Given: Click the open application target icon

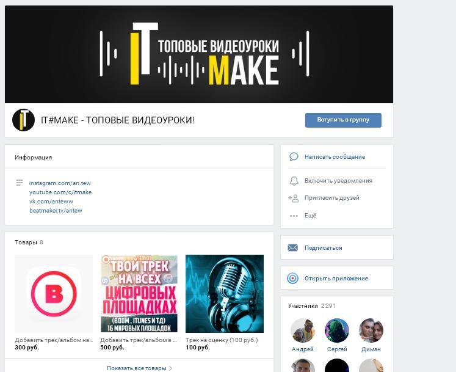Looking at the screenshot, I should (292, 279).
